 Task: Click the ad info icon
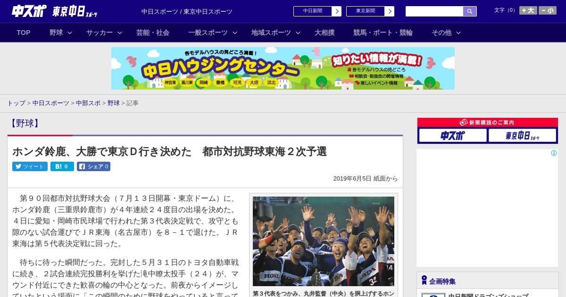[554, 153]
